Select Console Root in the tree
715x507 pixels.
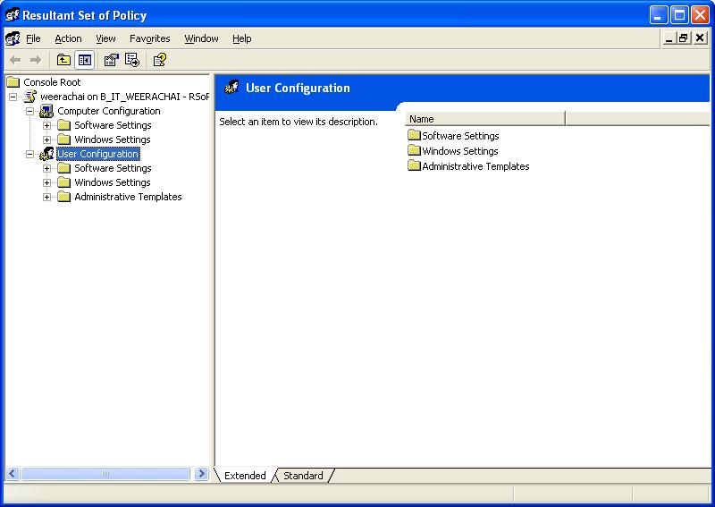coord(52,82)
